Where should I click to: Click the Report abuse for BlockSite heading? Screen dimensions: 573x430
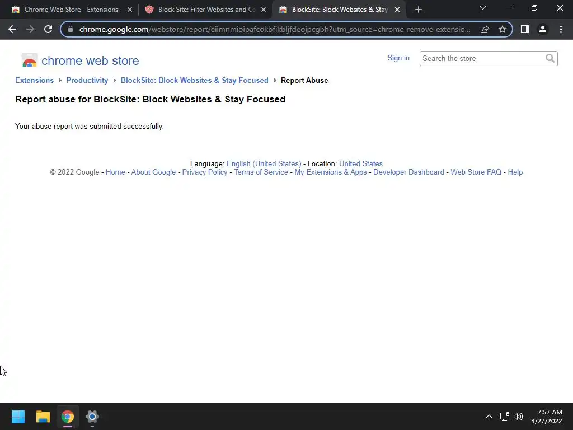click(150, 100)
